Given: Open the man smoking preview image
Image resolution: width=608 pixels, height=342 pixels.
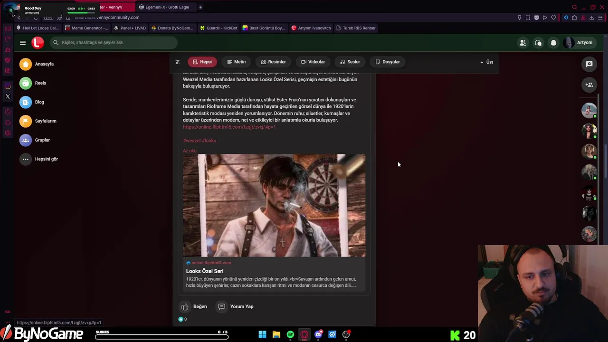Looking at the screenshot, I should coord(274,205).
